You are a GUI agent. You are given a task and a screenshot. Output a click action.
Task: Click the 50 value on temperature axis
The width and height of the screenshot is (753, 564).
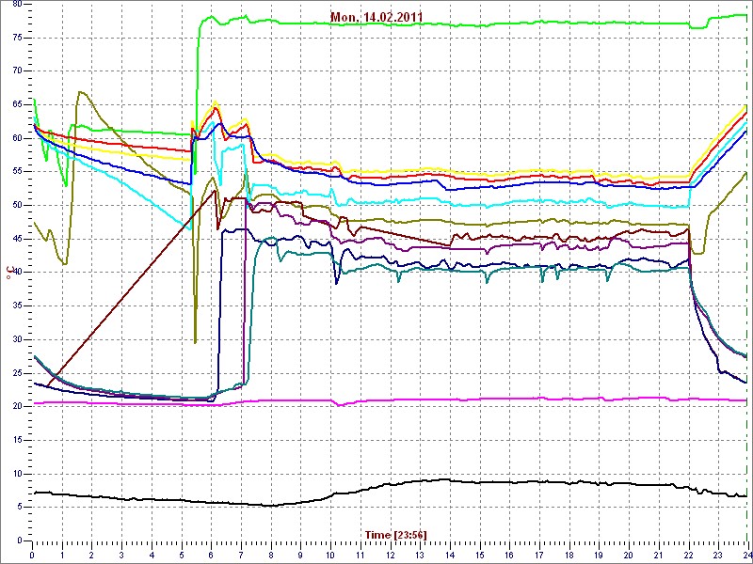tap(15, 205)
